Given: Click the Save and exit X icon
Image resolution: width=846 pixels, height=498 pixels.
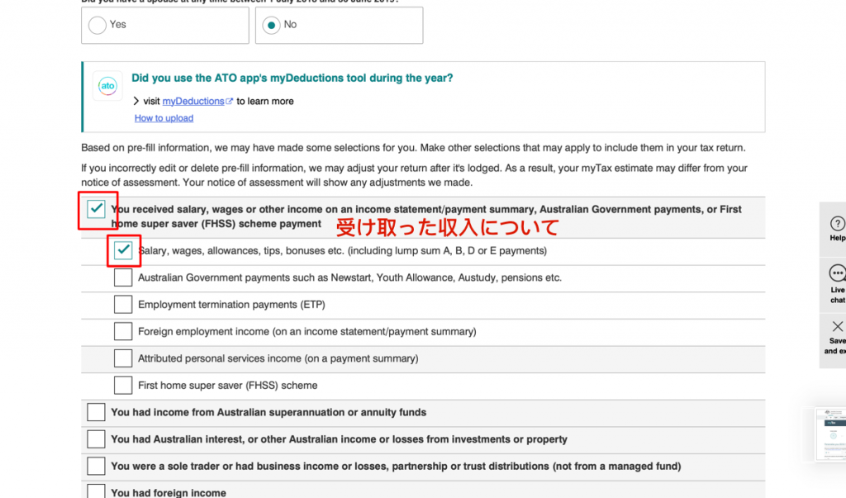Looking at the screenshot, I should (x=837, y=326).
